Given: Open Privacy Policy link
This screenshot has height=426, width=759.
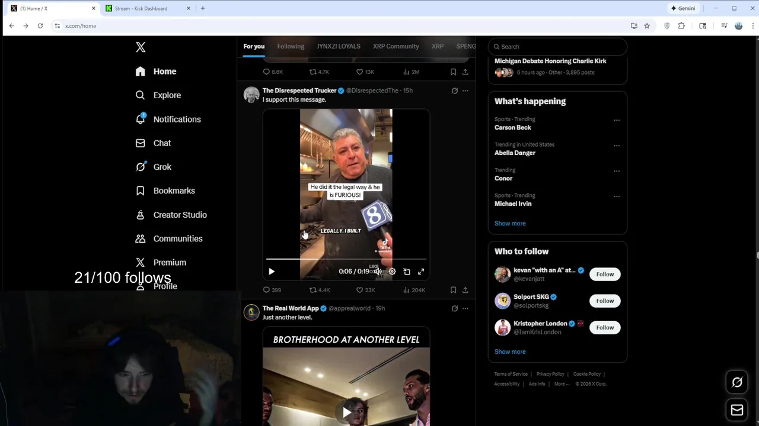Looking at the screenshot, I should click(550, 374).
